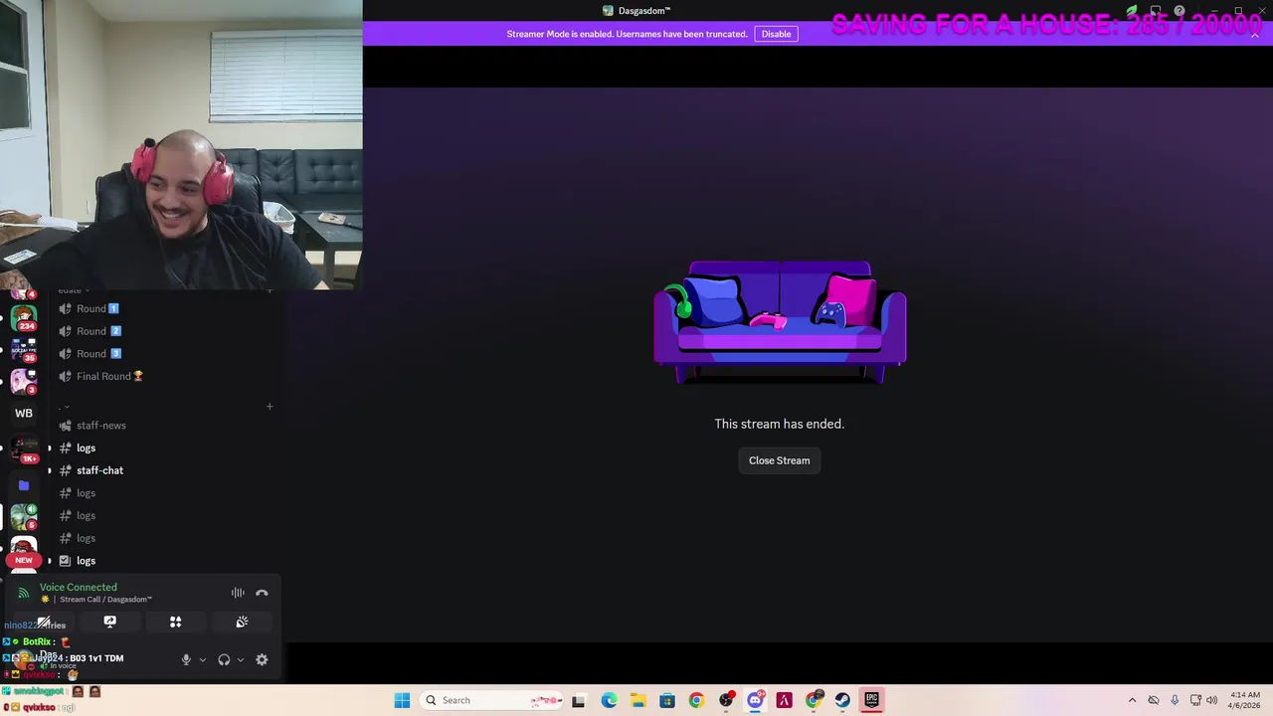Launch Microsoft Edge from taskbar
Image resolution: width=1273 pixels, height=716 pixels.
tap(609, 700)
